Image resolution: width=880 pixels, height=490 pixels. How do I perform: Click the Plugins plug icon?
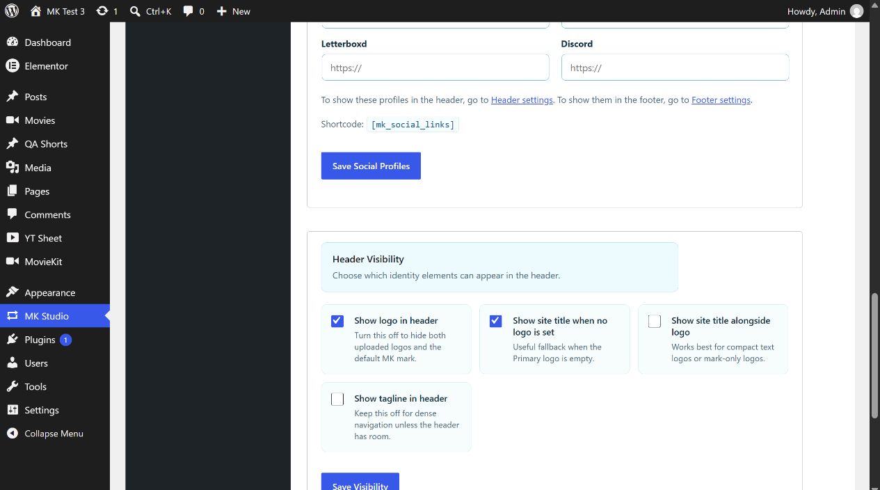[12, 340]
